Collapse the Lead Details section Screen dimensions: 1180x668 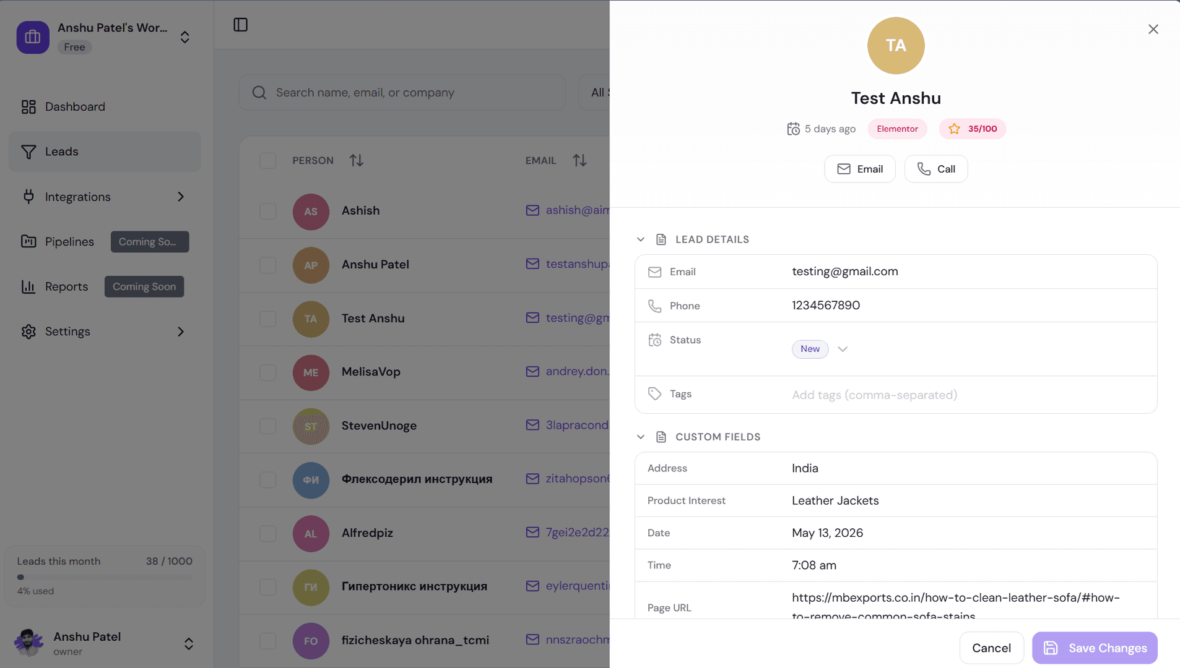[641, 239]
